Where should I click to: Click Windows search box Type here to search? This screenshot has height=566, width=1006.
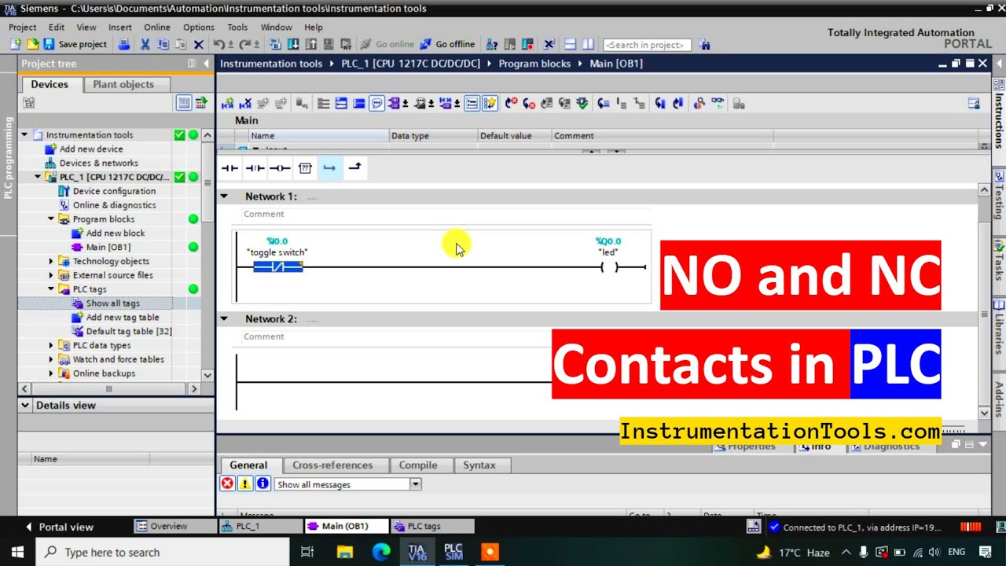[161, 552]
